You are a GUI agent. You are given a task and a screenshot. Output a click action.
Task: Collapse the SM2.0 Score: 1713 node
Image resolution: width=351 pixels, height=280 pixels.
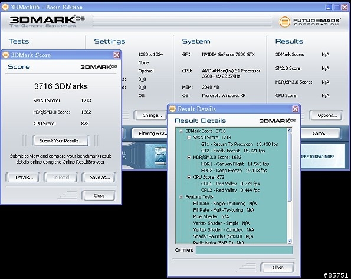pos(189,138)
